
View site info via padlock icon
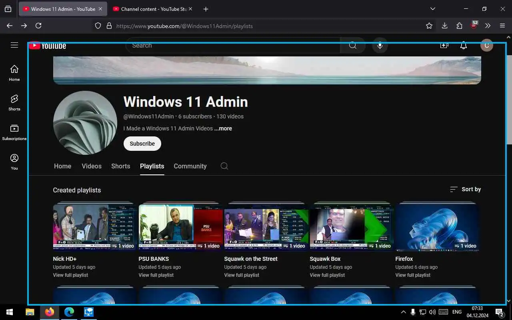pyautogui.click(x=109, y=26)
